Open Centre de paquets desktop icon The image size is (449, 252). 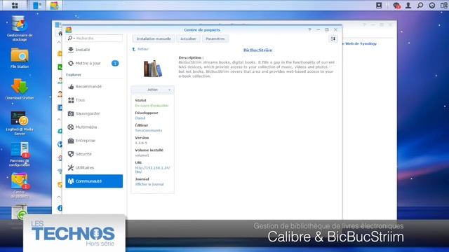tap(20, 185)
